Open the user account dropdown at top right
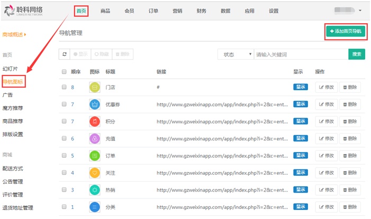Viewport: 371px width, 219px height. coord(348,11)
